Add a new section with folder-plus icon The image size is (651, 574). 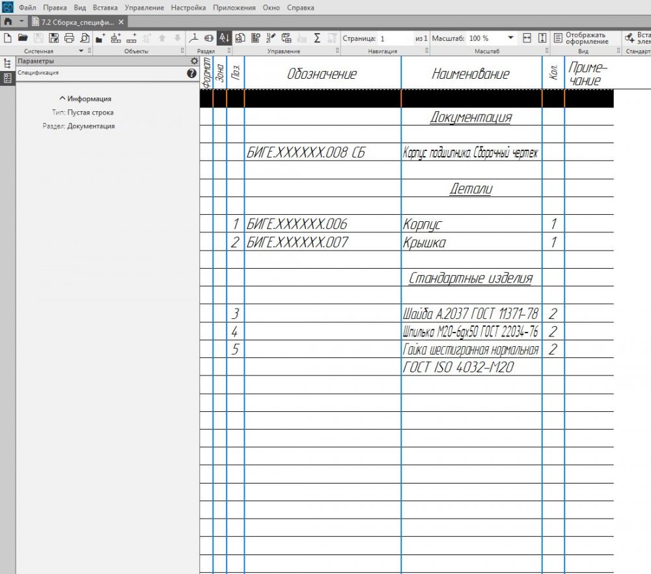pos(100,38)
